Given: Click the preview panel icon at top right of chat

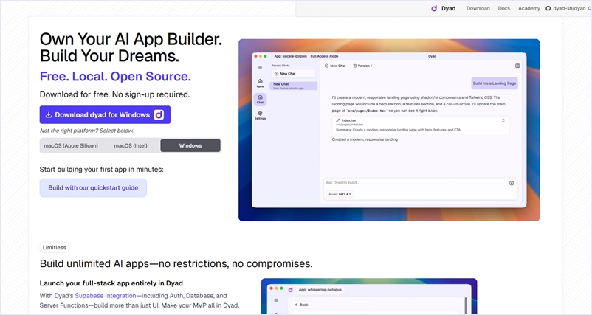Looking at the screenshot, I should point(517,66).
